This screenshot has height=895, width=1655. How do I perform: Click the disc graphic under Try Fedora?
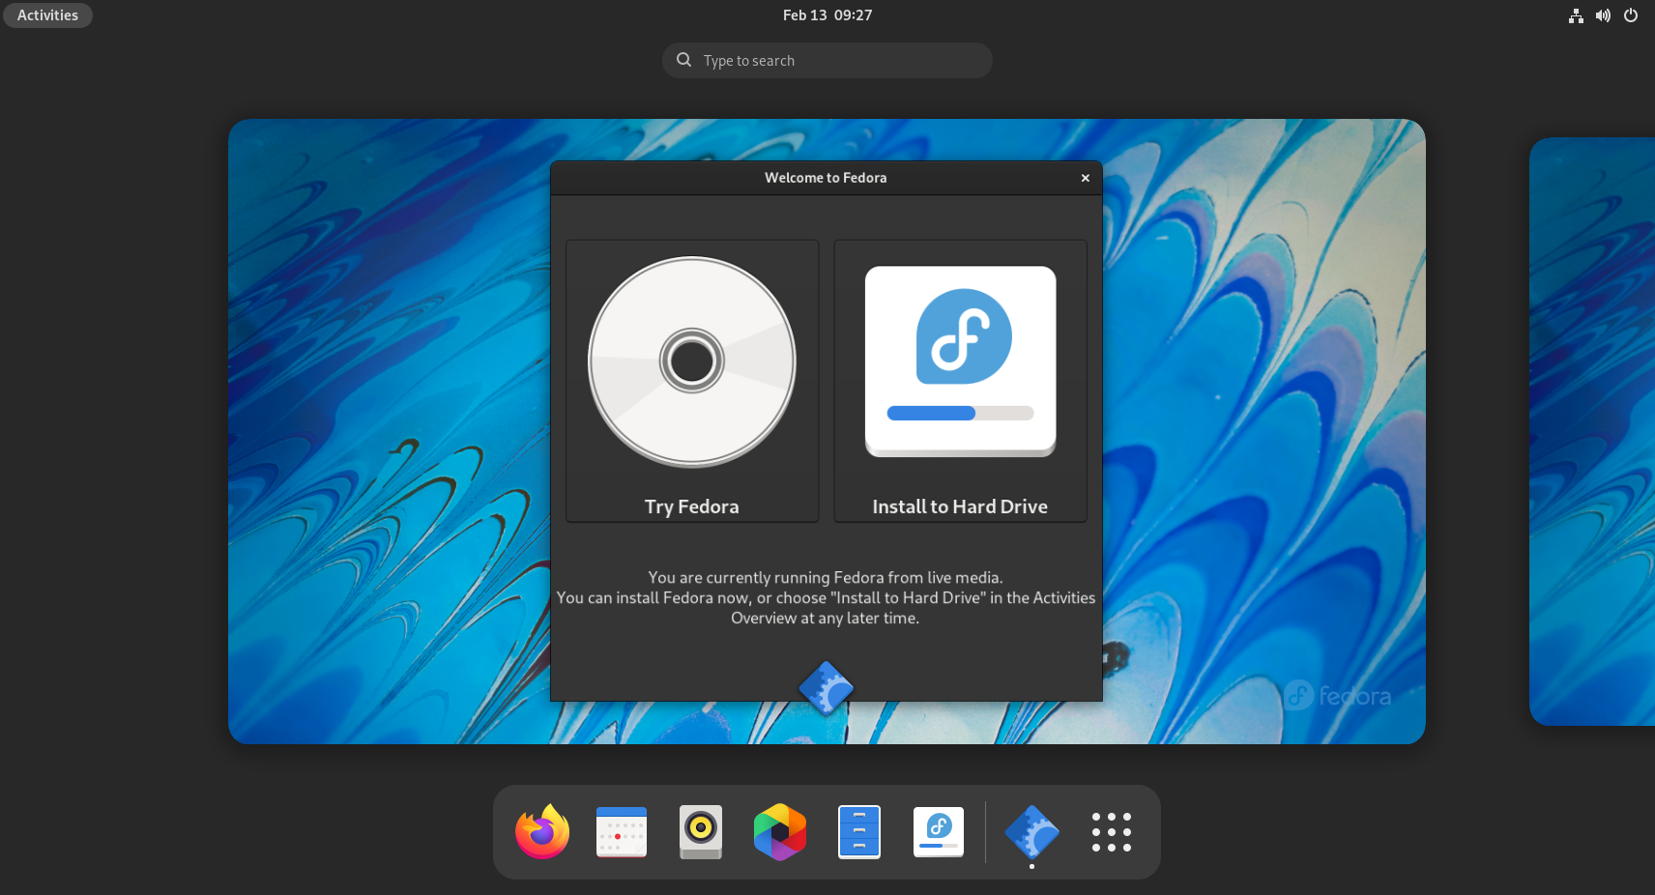point(691,360)
